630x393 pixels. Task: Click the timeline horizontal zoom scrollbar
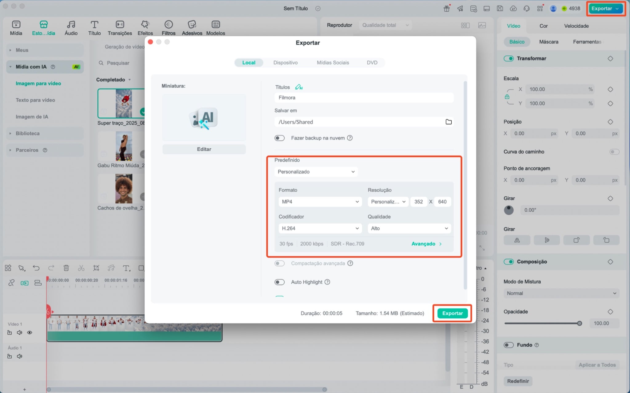pyautogui.click(x=186, y=390)
